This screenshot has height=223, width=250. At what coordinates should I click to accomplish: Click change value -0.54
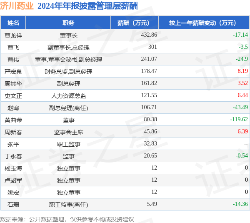coord(242,155)
